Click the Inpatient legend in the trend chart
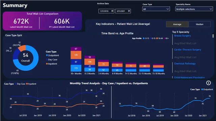216x121 pixels. (31, 84)
